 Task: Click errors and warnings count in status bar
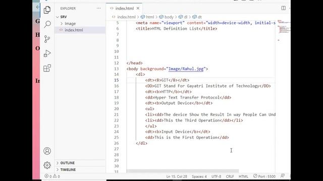click(x=52, y=176)
